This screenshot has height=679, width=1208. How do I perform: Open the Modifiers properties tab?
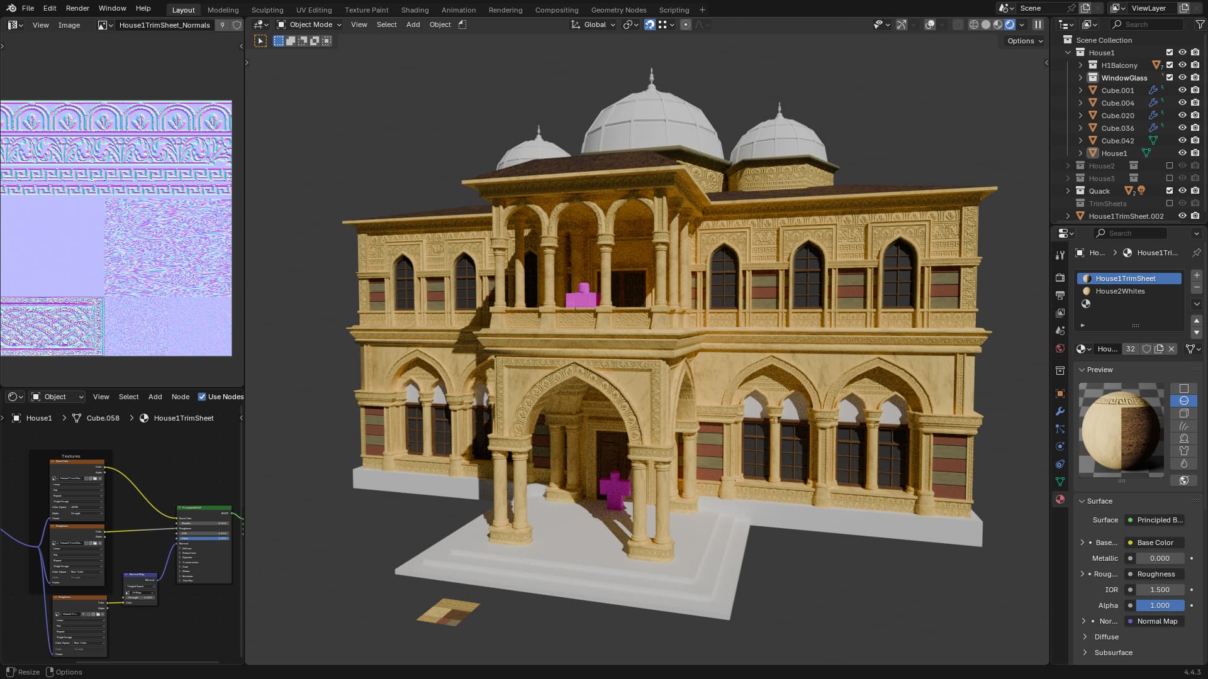click(x=1060, y=411)
